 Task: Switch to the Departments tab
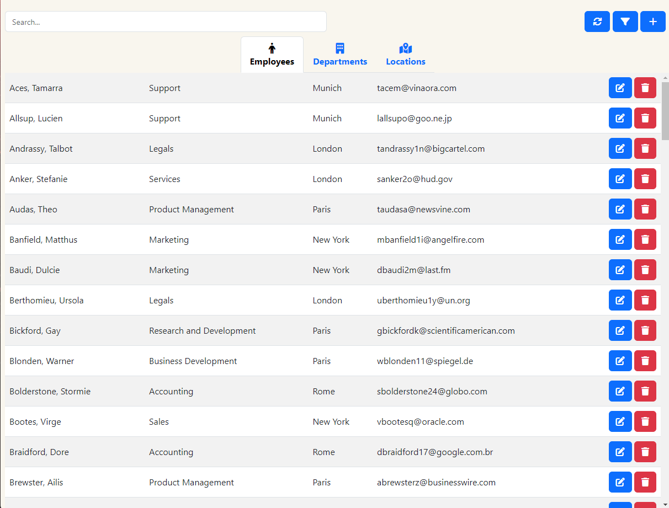coord(339,55)
